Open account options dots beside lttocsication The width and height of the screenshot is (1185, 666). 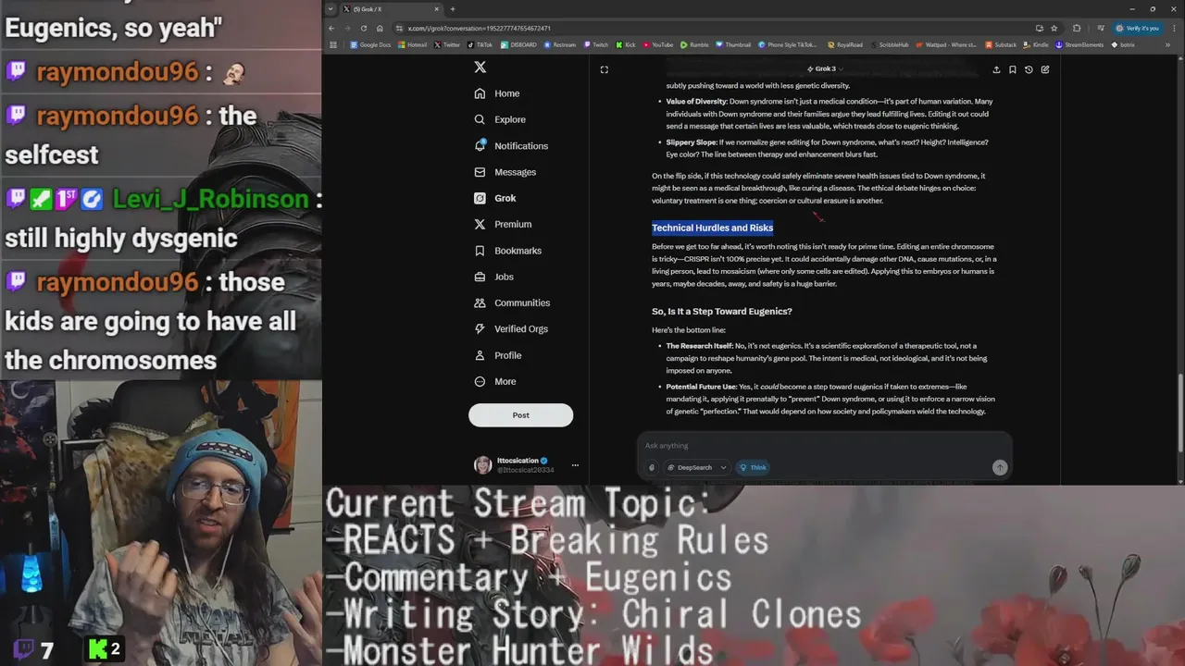click(575, 465)
